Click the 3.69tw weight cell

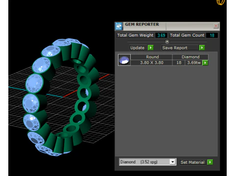pyautogui.click(x=194, y=63)
